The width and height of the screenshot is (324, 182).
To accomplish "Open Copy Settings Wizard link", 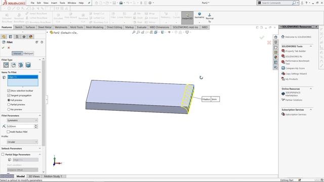I will click(296, 74).
